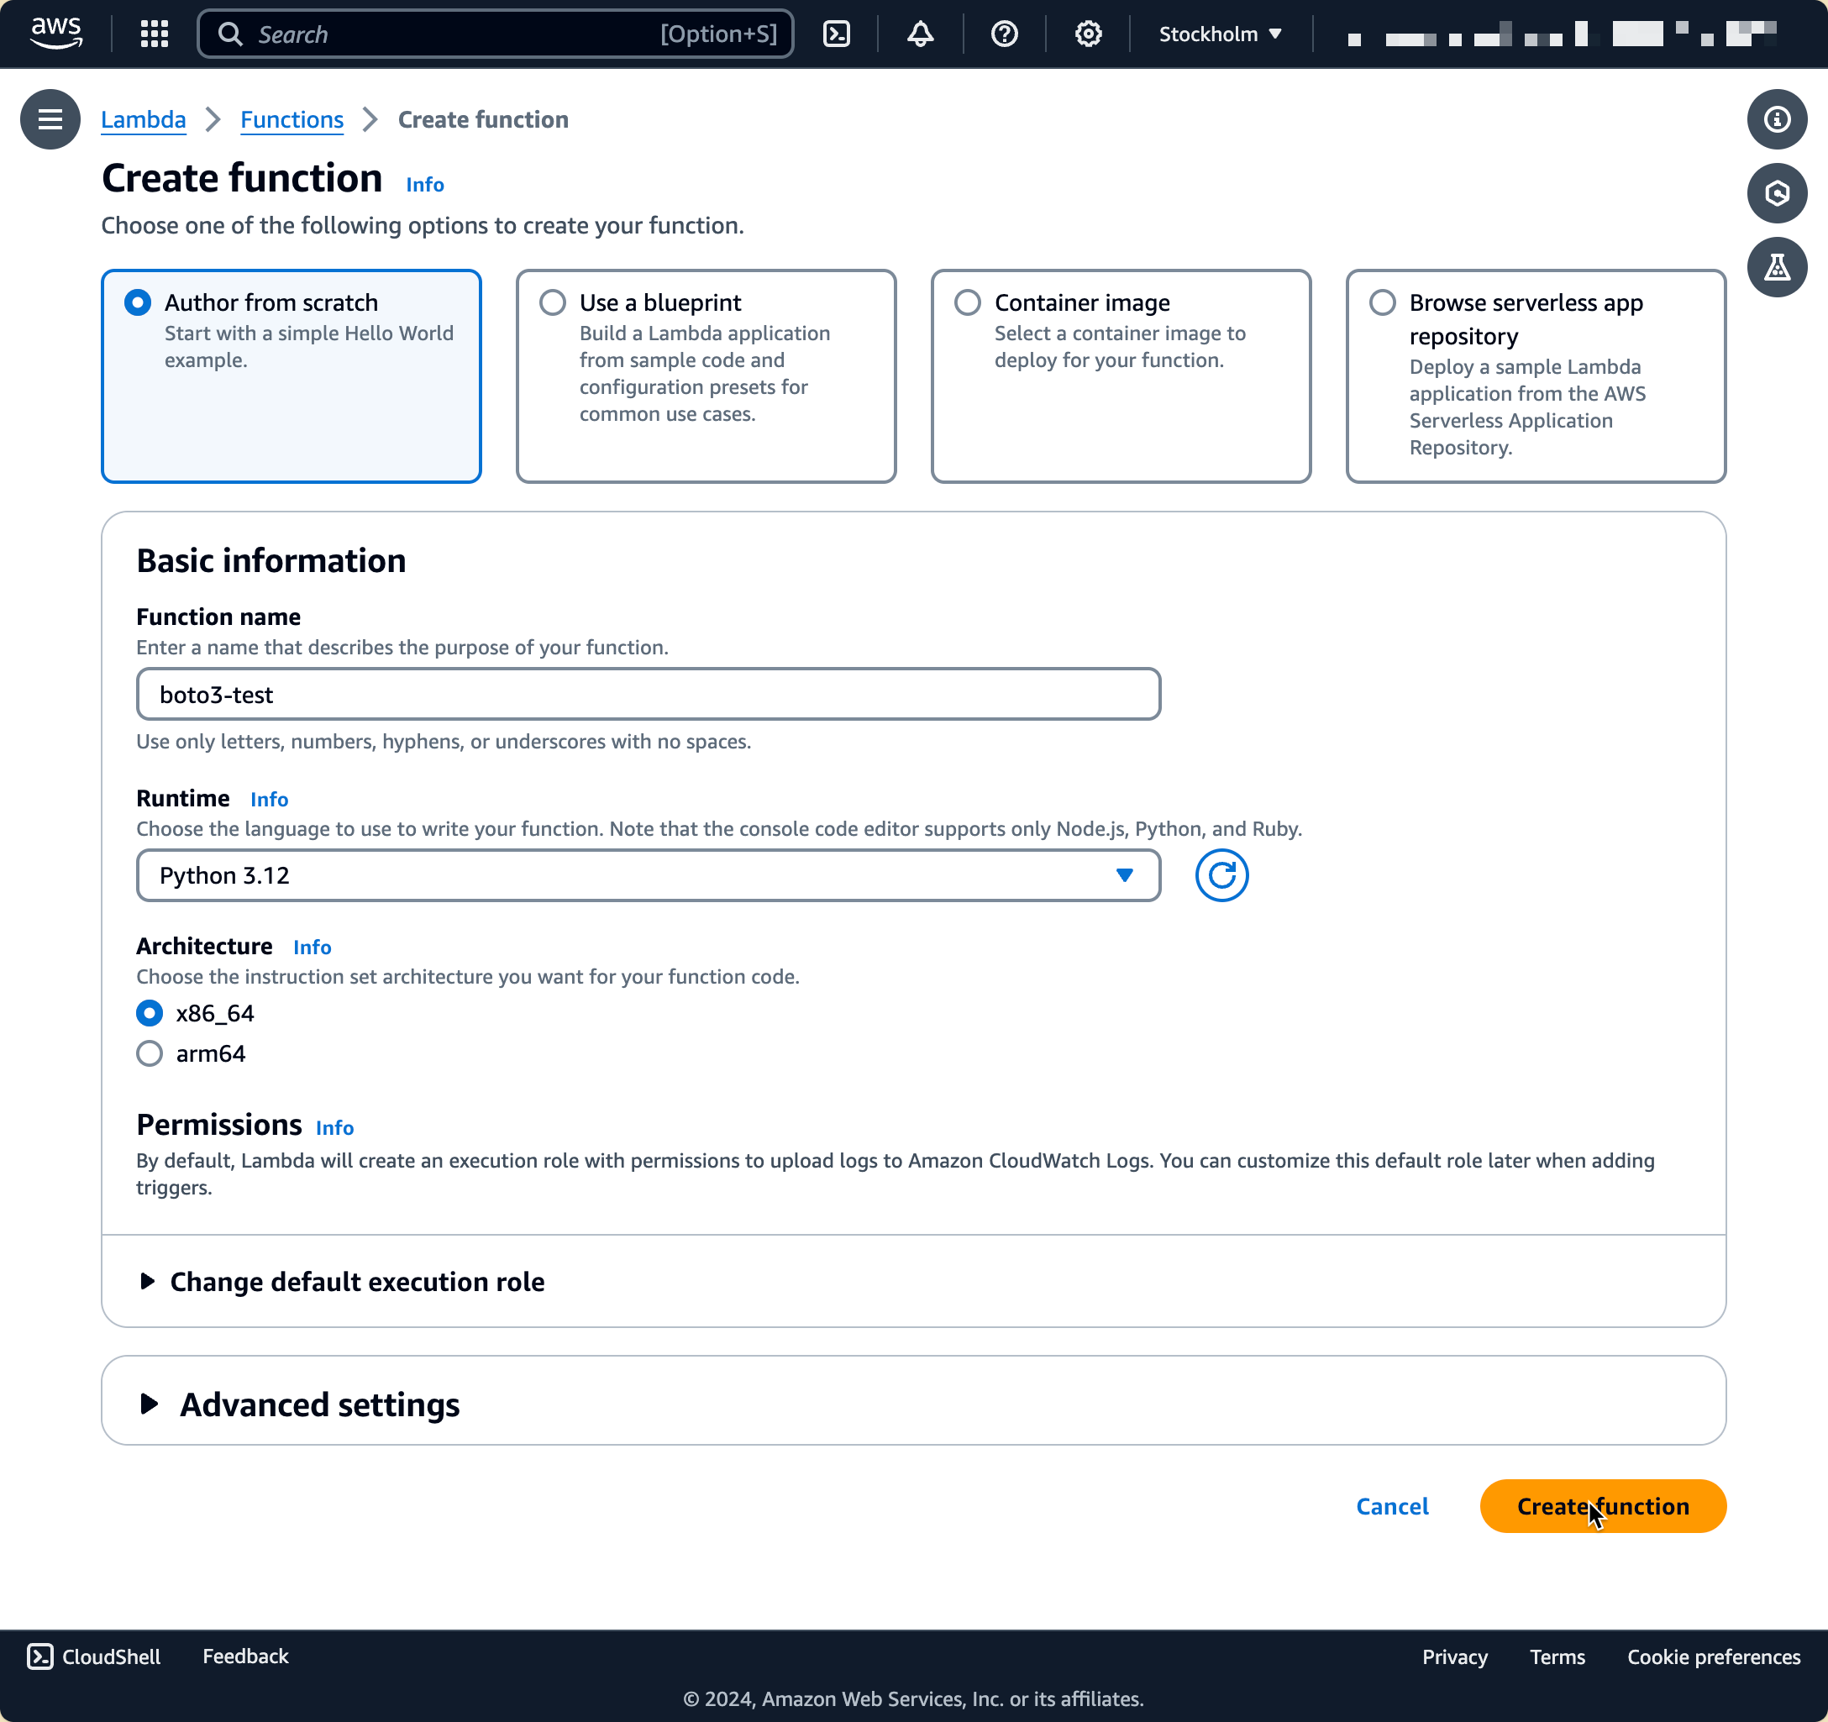Select Author from scratch option
This screenshot has height=1722, width=1828.
(x=292, y=376)
